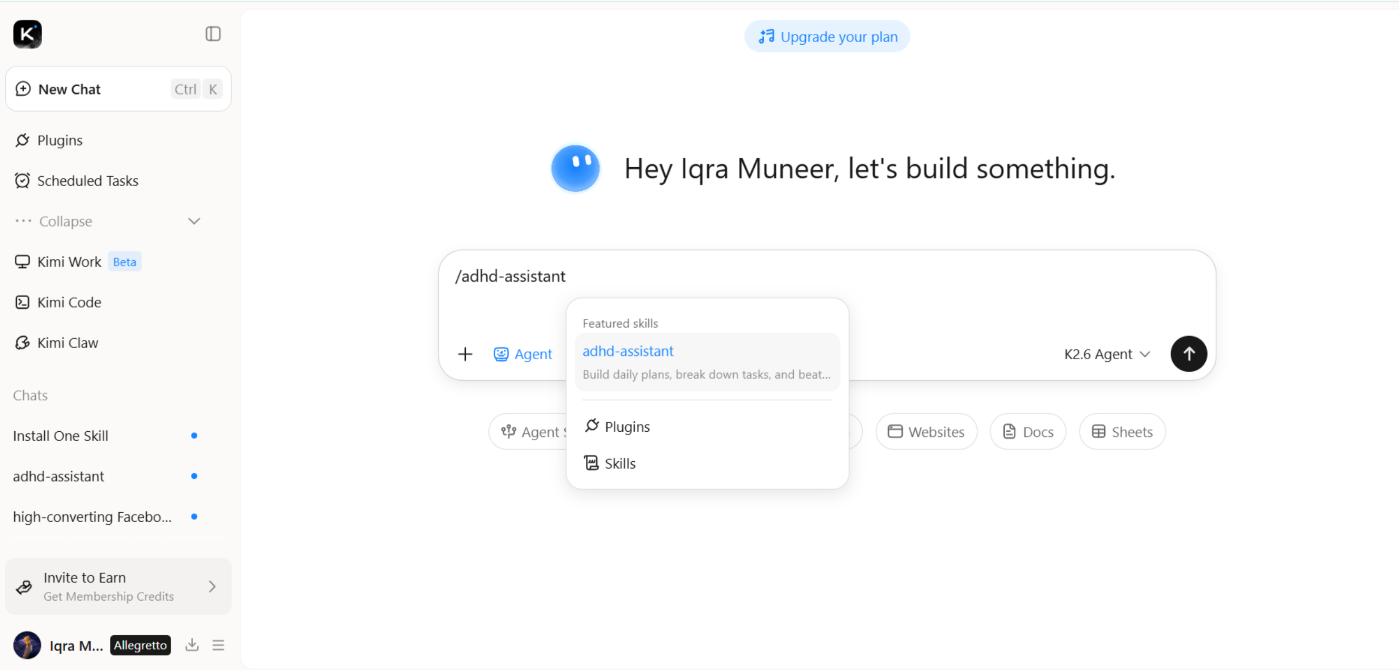Image resolution: width=1399 pixels, height=670 pixels.
Task: Open Invite to Earn banner
Action: [118, 586]
